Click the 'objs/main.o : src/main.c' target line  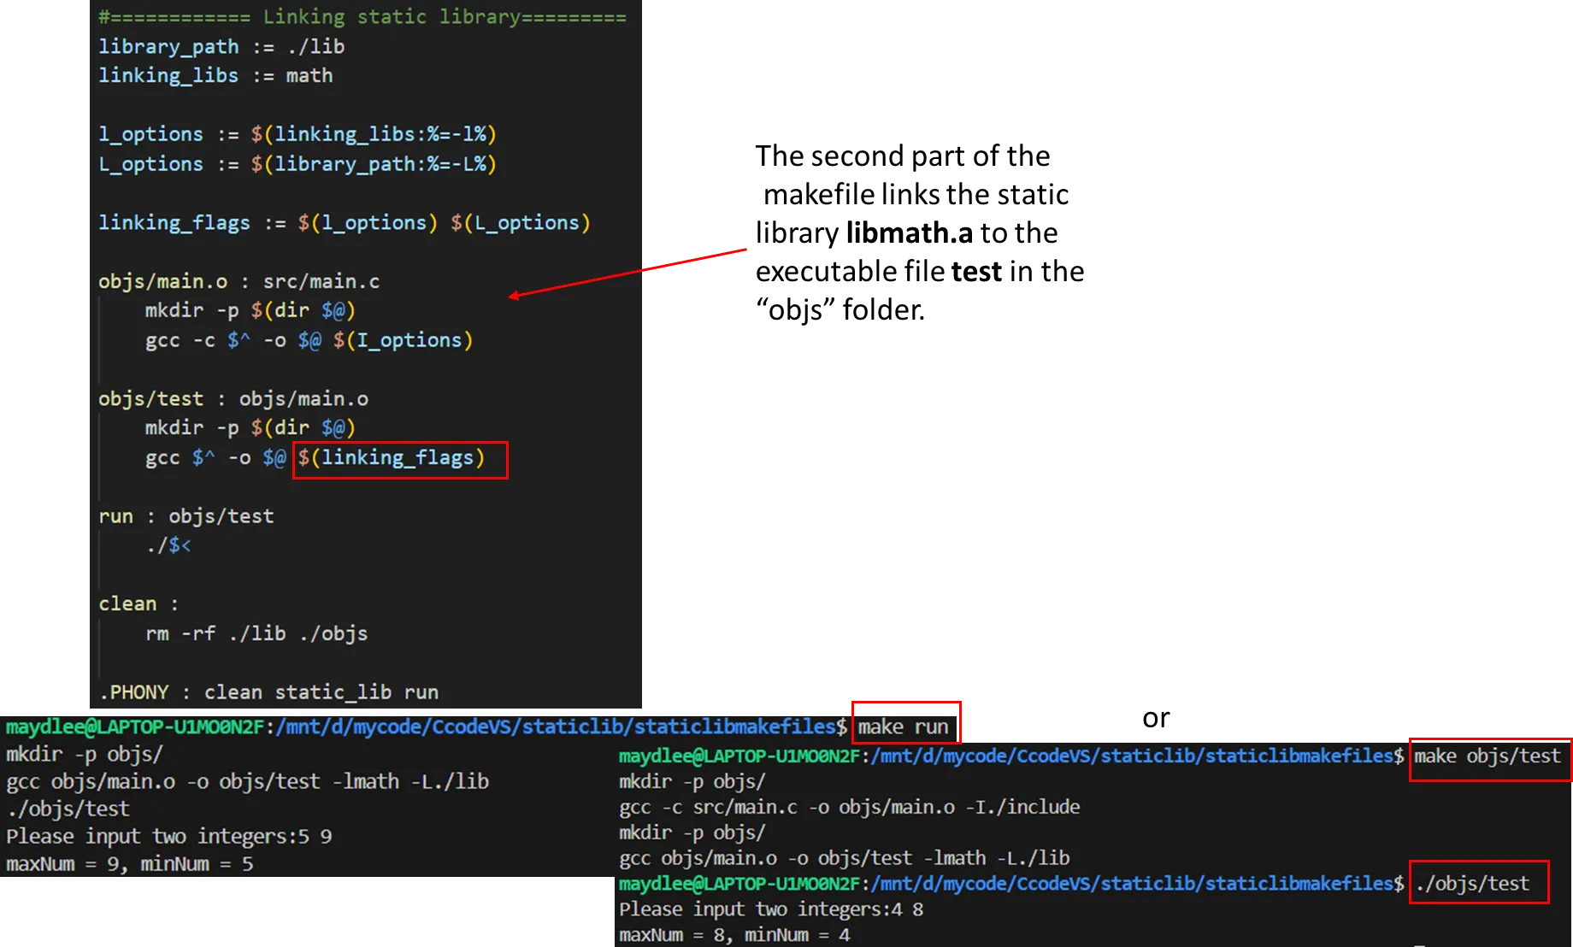pos(239,281)
